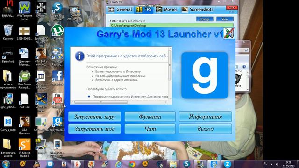The width and height of the screenshot is (299, 168).
Task: Open the GTA Крепкий desktop shortcut
Action: pyautogui.click(x=24, y=126)
